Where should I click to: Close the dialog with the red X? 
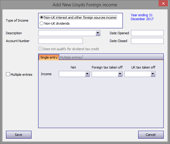pos(163,4)
